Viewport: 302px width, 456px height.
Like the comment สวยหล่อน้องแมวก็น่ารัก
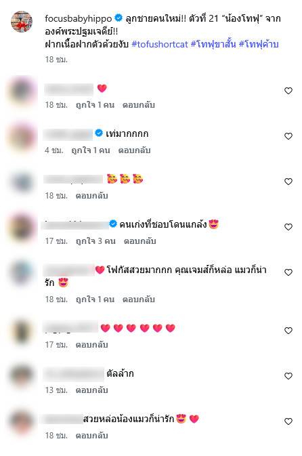[x=288, y=421]
